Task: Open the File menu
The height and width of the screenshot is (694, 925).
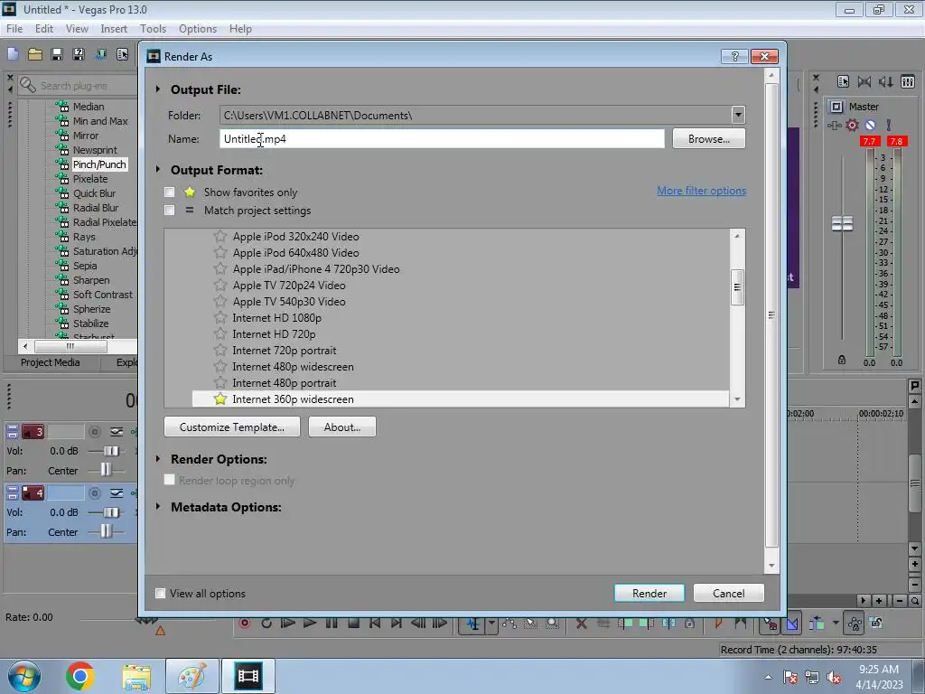Action: 14,28
